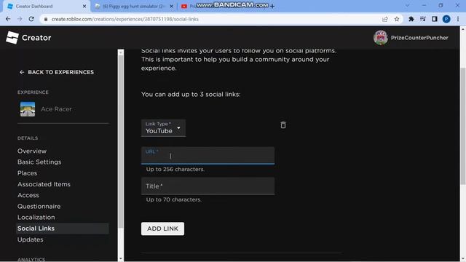Screen dimensions: 466x262
Task: Close the Piggy egg hunt simulator tab
Action: click(172, 7)
